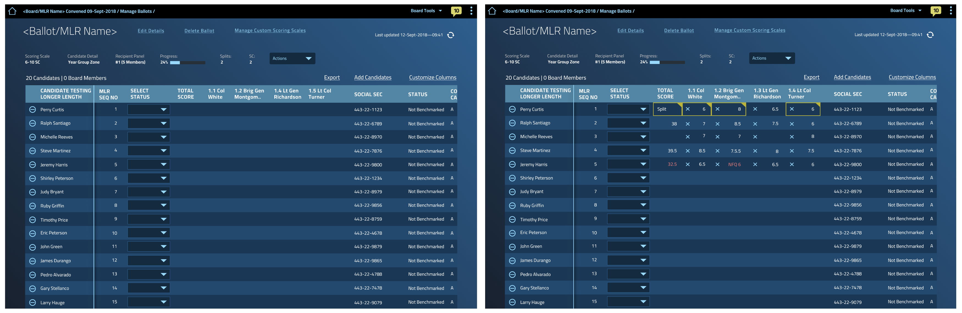Clear Steve Martinez 1.3 Lt Gen Richardson X
This screenshot has height=313, width=962.
click(x=755, y=151)
